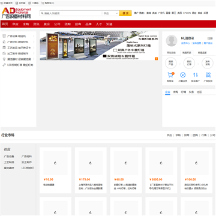Image resolution: width=216 pixels, height=216 pixels.
Task: Open 人才 in the red navigation bar
Action: pos(99,24)
